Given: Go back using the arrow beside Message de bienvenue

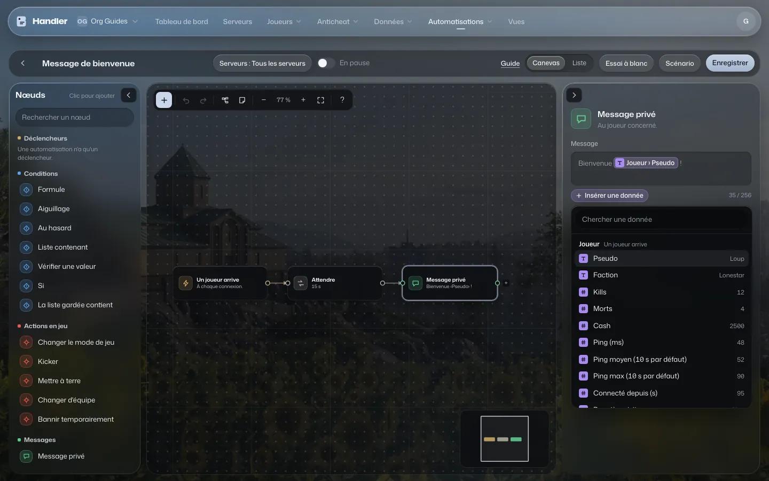Looking at the screenshot, I should click(x=23, y=63).
